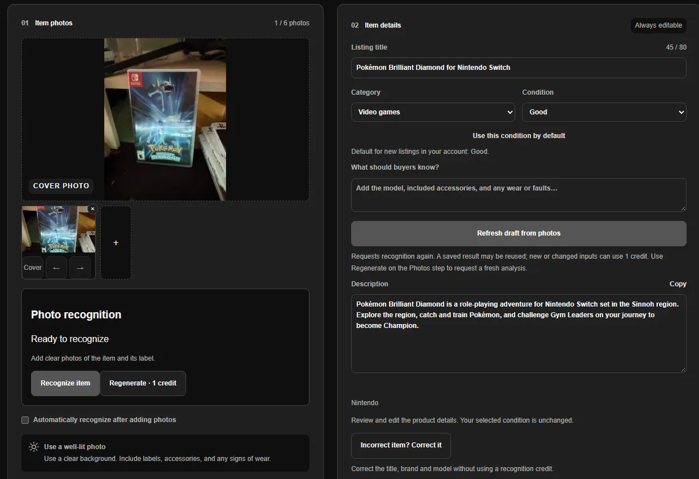Click the Ready to recognize status
This screenshot has width=699, height=479.
click(70, 339)
